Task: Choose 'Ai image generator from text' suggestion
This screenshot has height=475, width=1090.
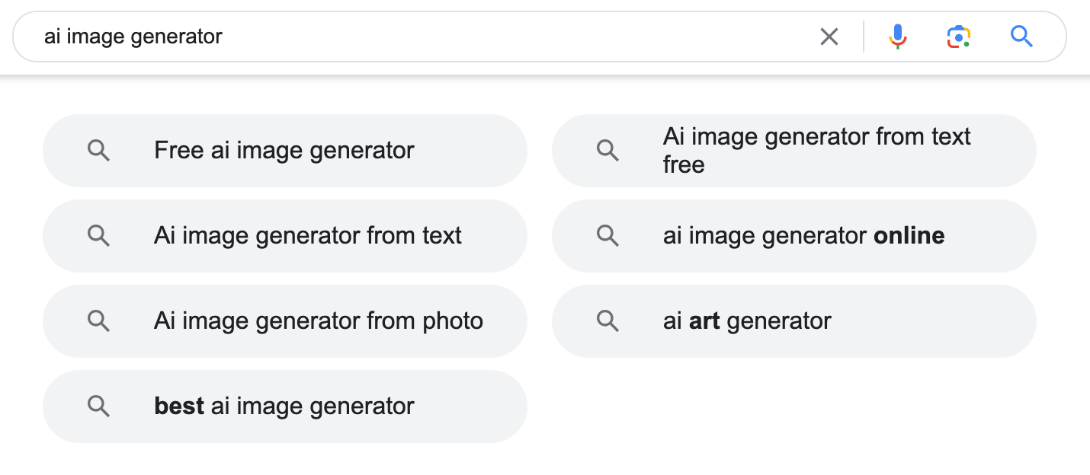Action: pyautogui.click(x=284, y=236)
